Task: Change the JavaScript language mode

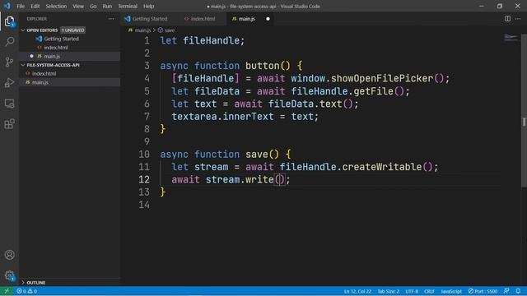Action: (x=451, y=291)
